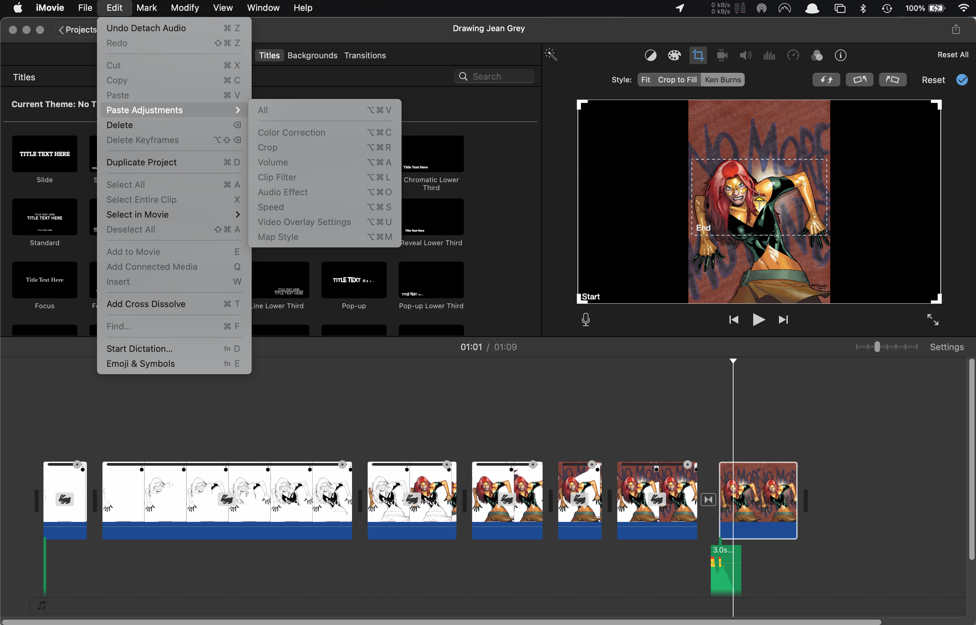Open the clip information icon
Viewport: 976px width, 625px height.
point(840,55)
